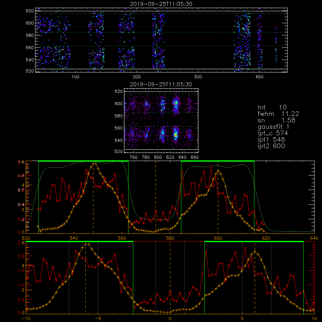Click right green bar atop bottom plot
The image size is (322, 322).
(x=254, y=241)
